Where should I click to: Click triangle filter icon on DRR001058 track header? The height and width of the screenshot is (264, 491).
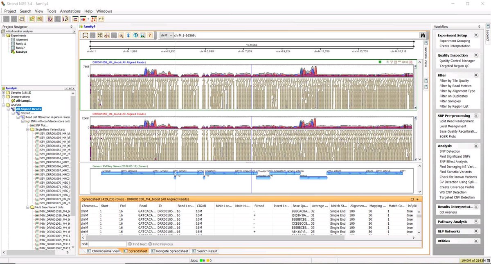pyautogui.click(x=392, y=62)
